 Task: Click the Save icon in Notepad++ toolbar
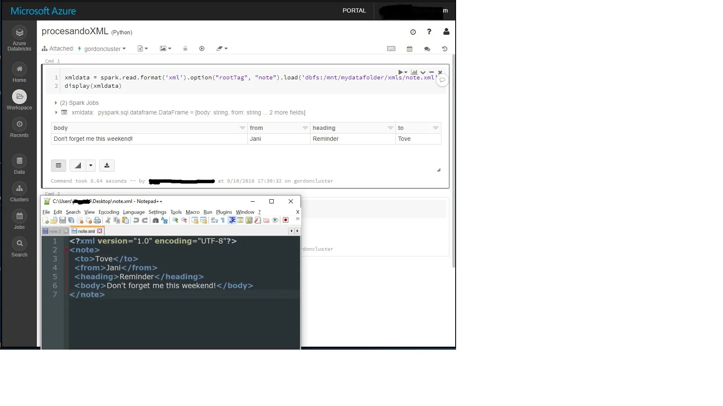pyautogui.click(x=62, y=220)
